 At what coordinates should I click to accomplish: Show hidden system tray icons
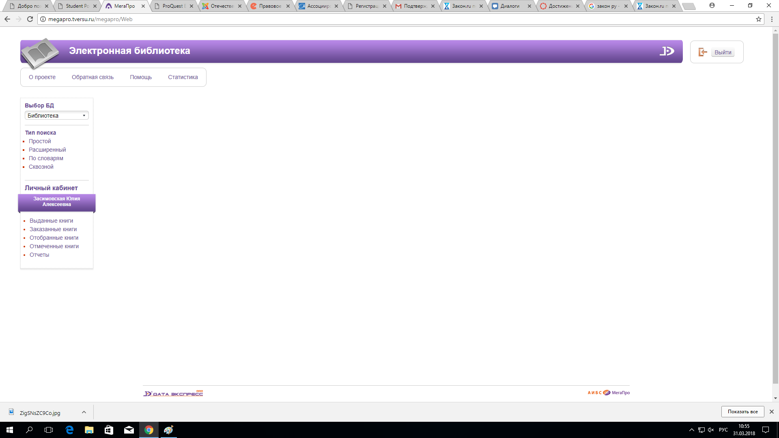691,430
